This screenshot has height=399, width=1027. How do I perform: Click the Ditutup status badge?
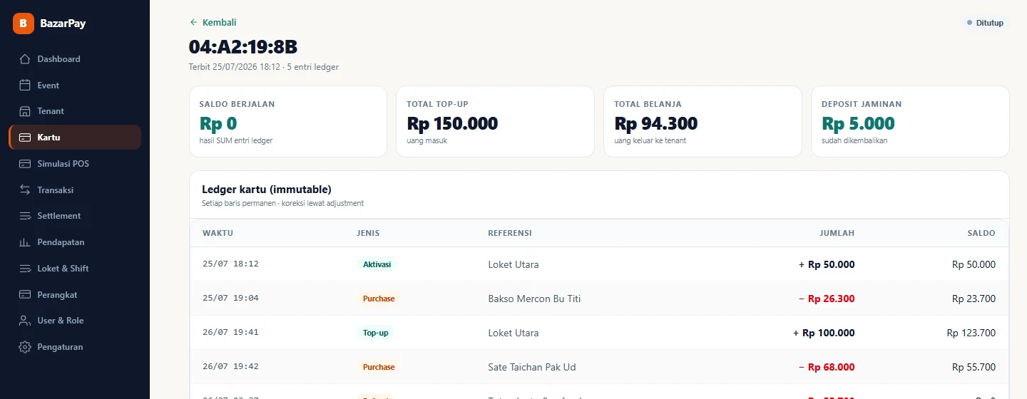click(x=985, y=23)
